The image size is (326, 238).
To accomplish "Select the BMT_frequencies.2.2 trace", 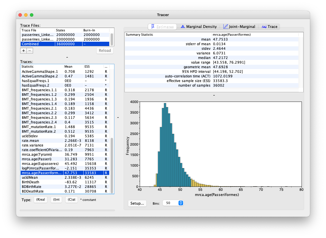I will click(x=65, y=113).
